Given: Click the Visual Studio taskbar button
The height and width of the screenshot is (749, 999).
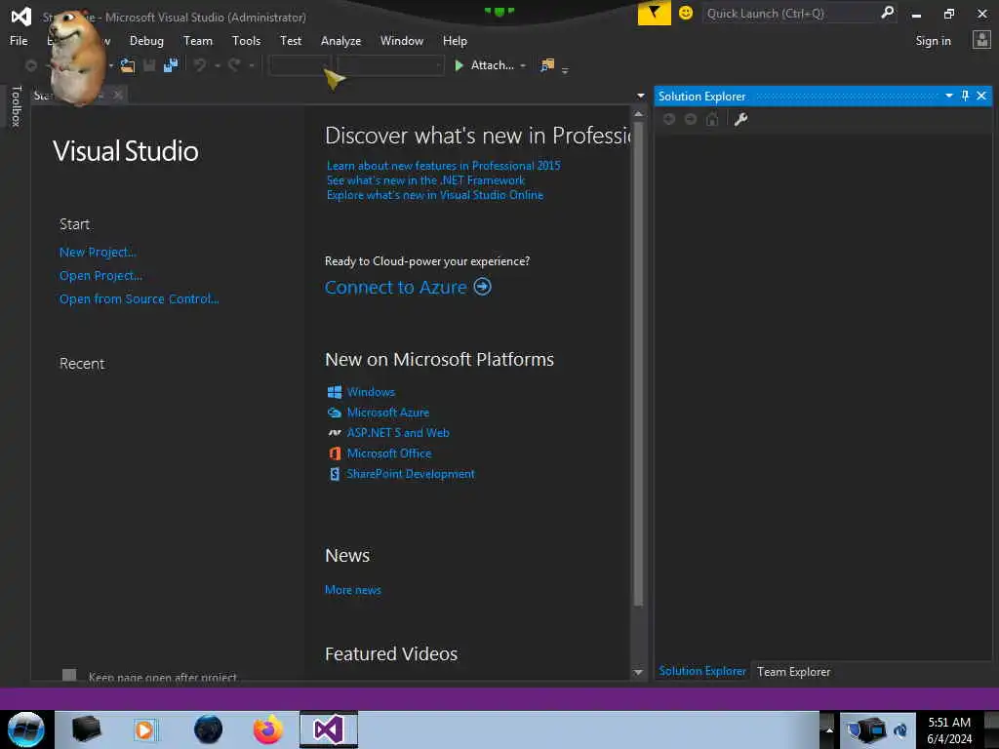Looking at the screenshot, I should [x=329, y=729].
